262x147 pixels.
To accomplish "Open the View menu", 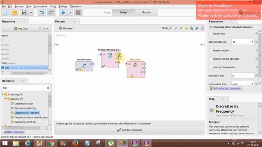I will 29,7.
